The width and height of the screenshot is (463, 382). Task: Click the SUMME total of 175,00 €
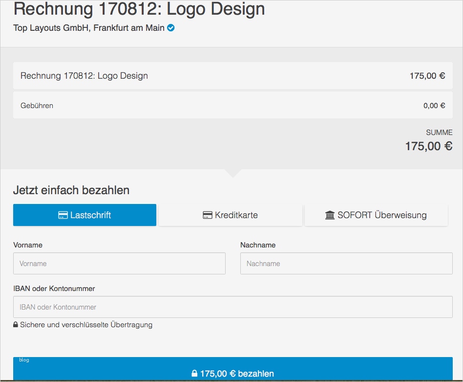coord(429,145)
